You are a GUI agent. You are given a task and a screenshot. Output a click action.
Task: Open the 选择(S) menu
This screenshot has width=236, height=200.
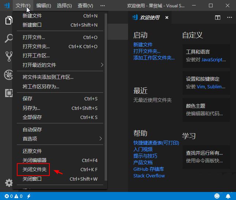coord(64,6)
